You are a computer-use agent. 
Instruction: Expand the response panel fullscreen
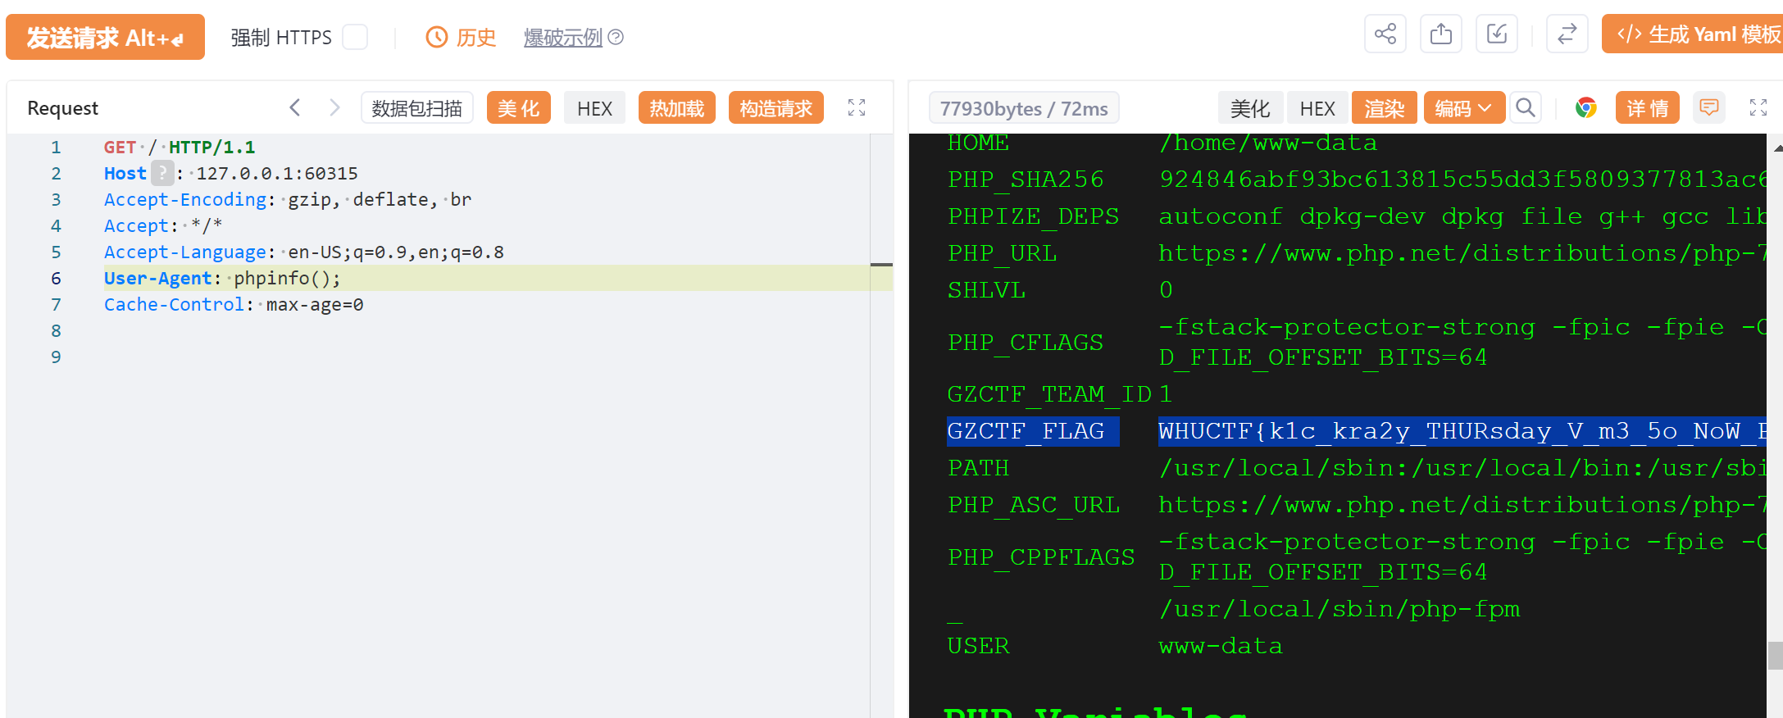click(x=1758, y=108)
